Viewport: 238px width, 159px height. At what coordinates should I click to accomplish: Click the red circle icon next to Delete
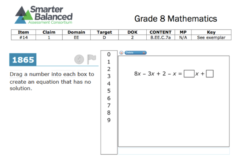[x=121, y=53]
